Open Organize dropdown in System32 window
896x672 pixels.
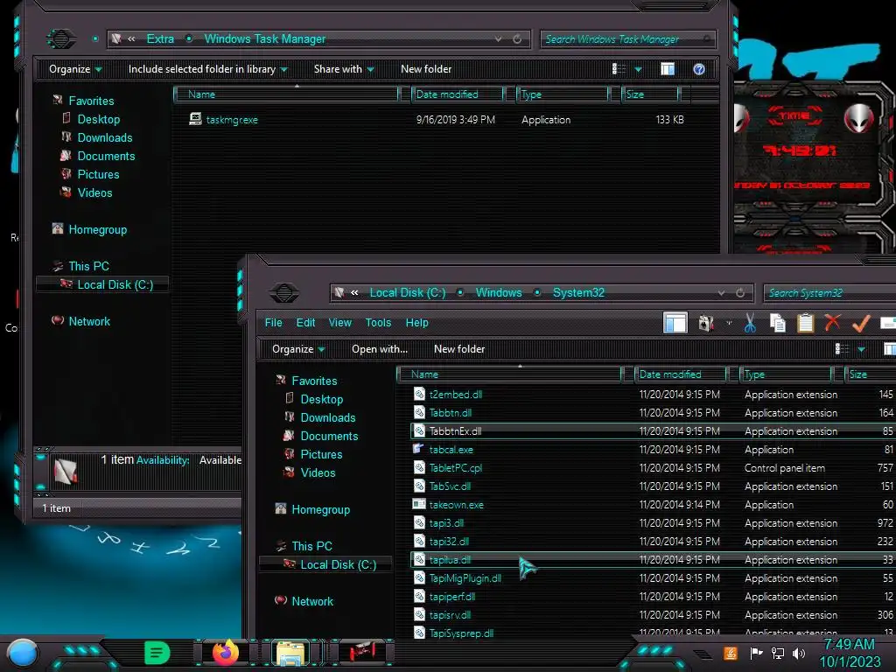(298, 349)
